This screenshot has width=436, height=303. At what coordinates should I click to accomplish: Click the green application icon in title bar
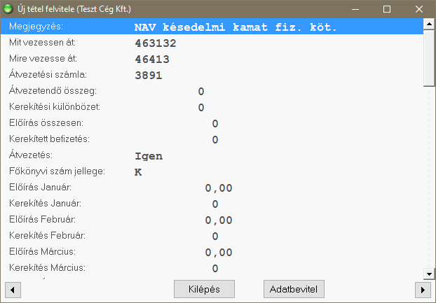tap(9, 10)
